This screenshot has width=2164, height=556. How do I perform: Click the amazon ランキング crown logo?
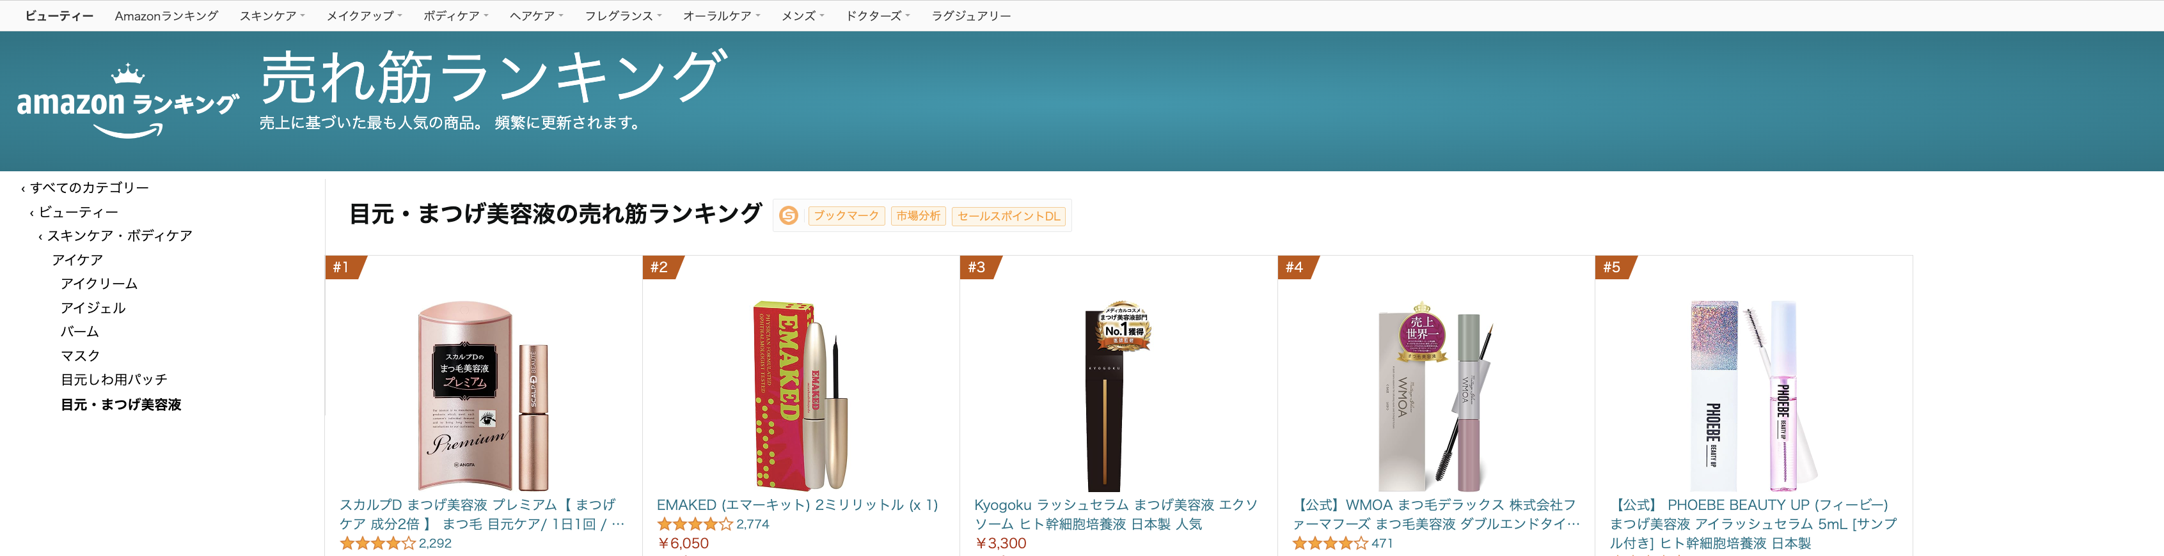tap(128, 101)
